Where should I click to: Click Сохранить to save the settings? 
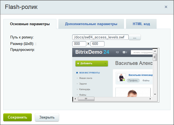click(x=18, y=117)
